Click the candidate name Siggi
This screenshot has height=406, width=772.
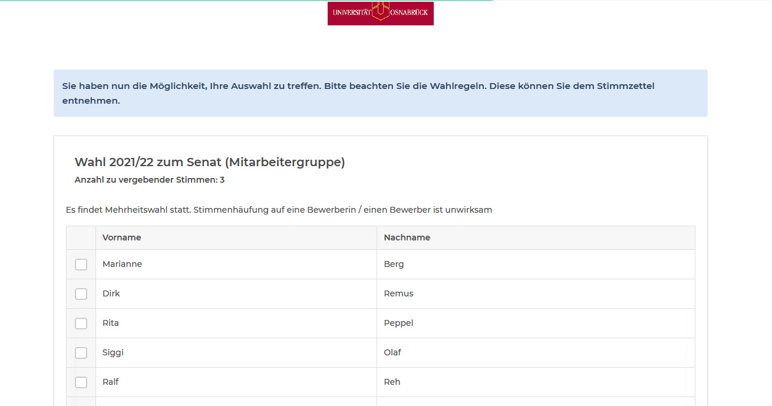point(112,352)
